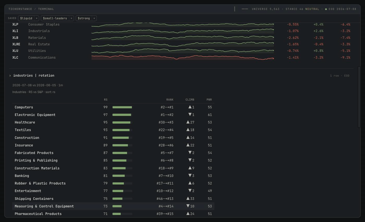The height and width of the screenshot is (222, 365).
Task: Click the Computers RS bar
Action: (x=122, y=107)
